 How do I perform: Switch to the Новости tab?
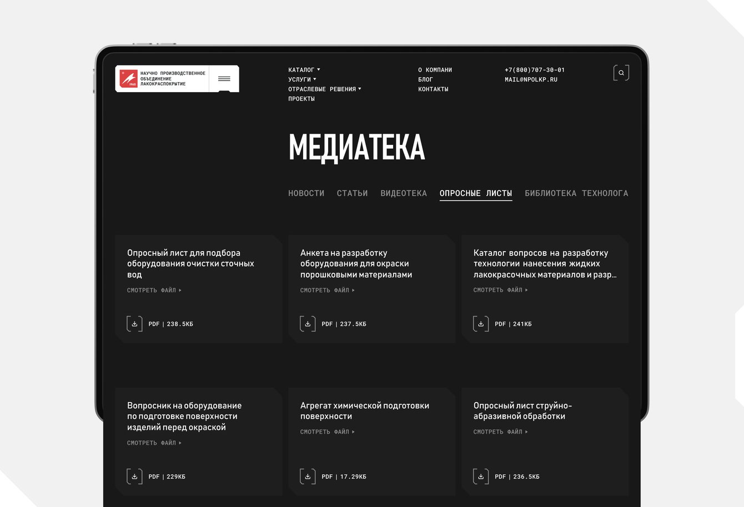pyautogui.click(x=306, y=193)
